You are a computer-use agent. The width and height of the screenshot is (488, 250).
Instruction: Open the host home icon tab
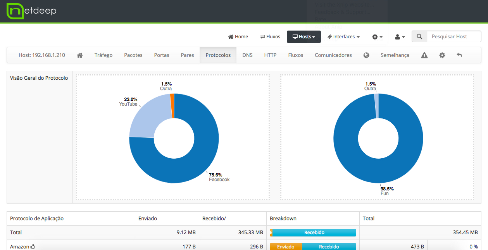(x=80, y=55)
